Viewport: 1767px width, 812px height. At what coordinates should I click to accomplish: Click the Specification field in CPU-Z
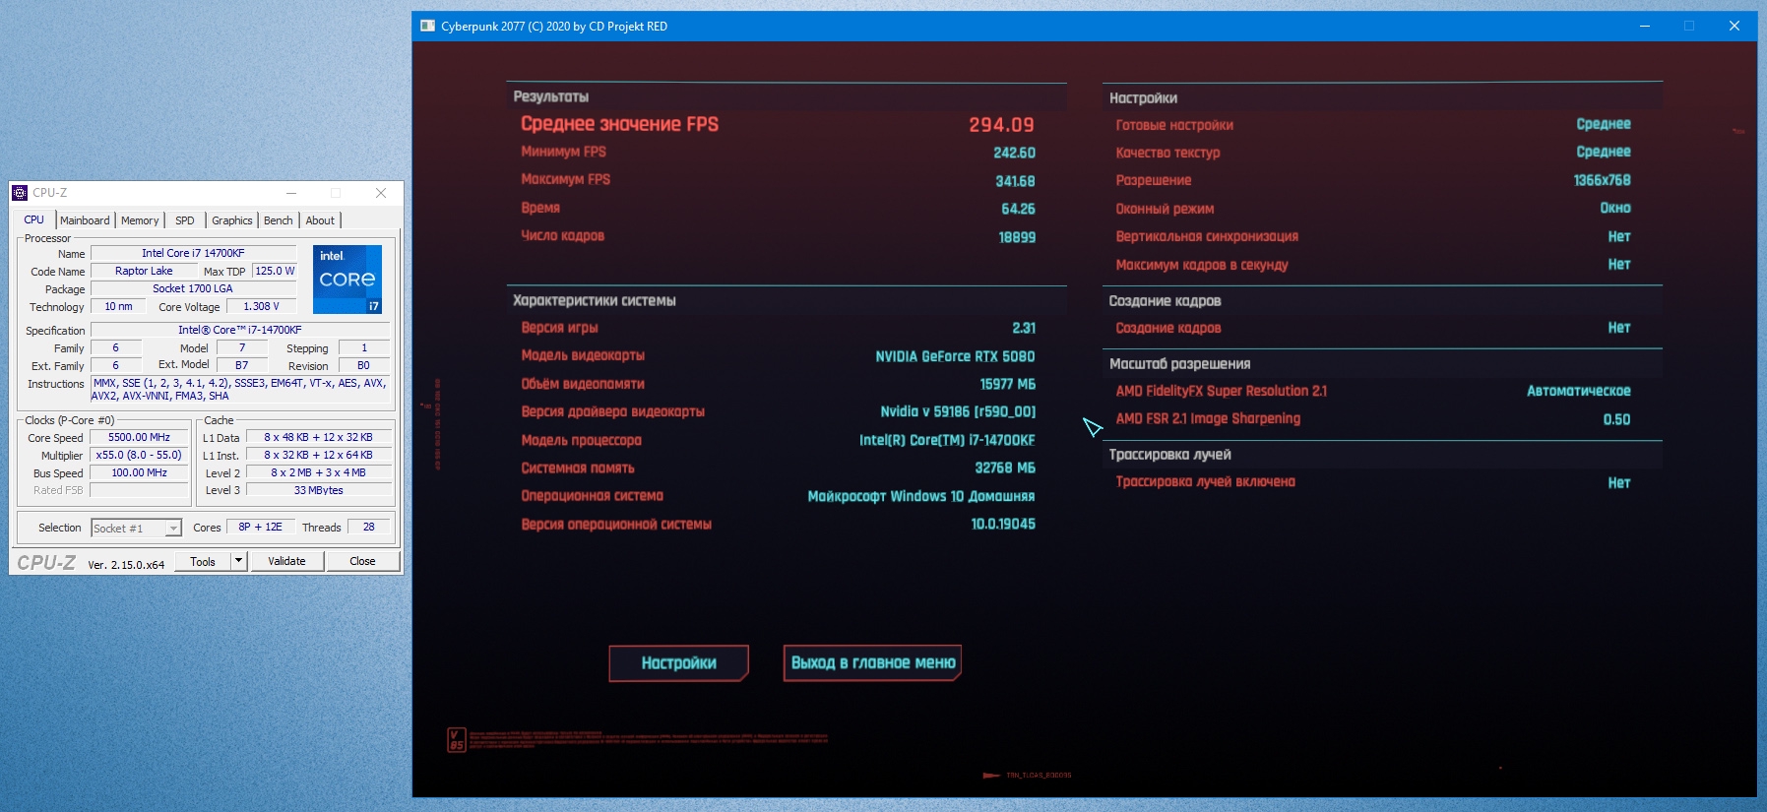(x=240, y=330)
